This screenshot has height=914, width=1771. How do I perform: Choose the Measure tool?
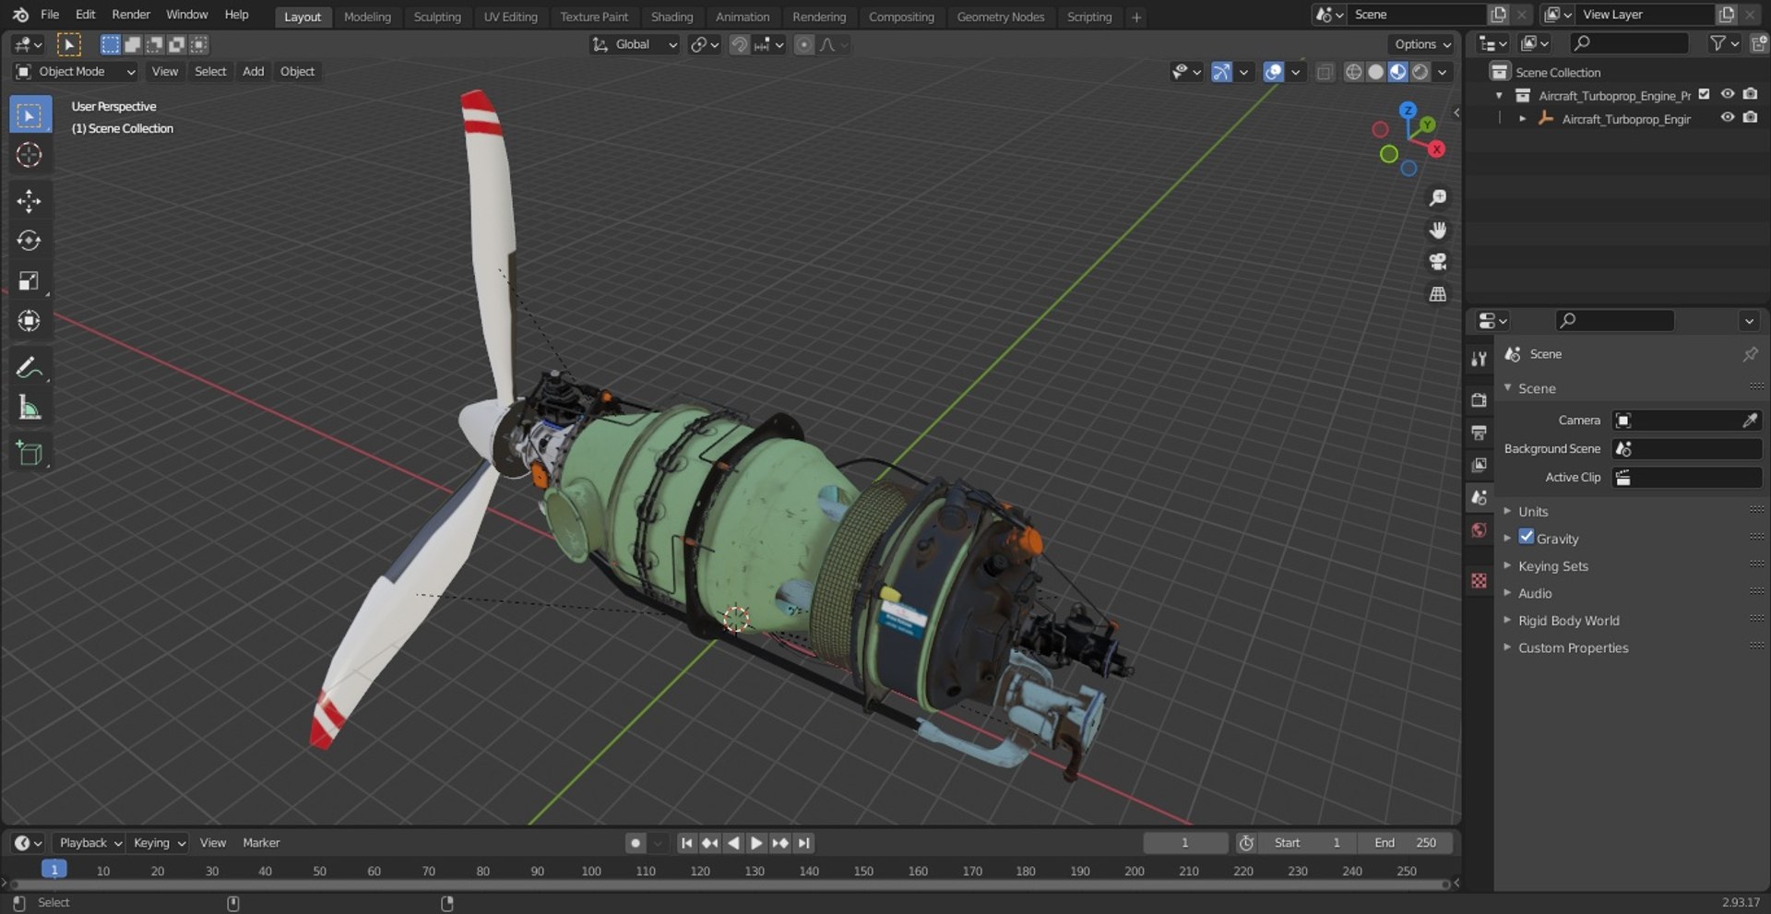pos(30,407)
